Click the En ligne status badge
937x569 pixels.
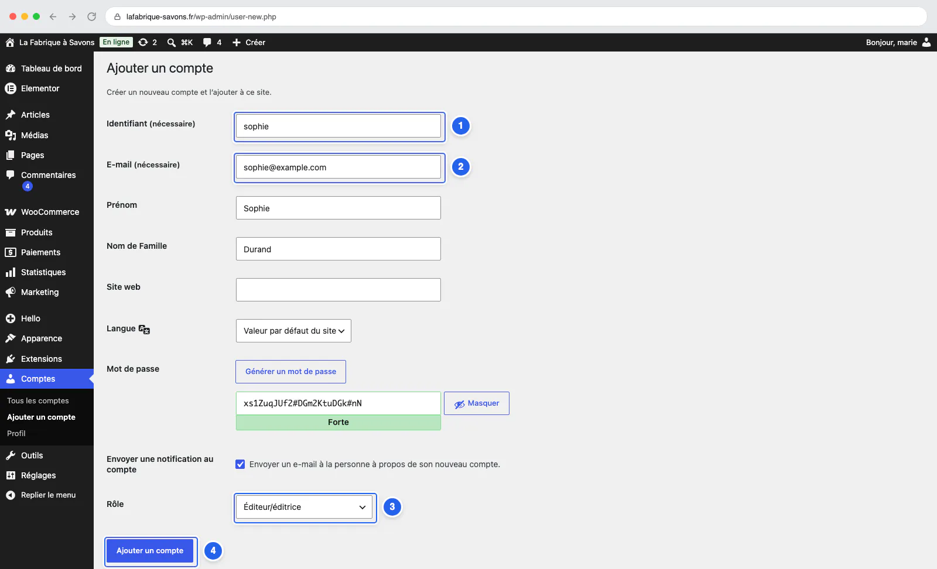point(116,42)
